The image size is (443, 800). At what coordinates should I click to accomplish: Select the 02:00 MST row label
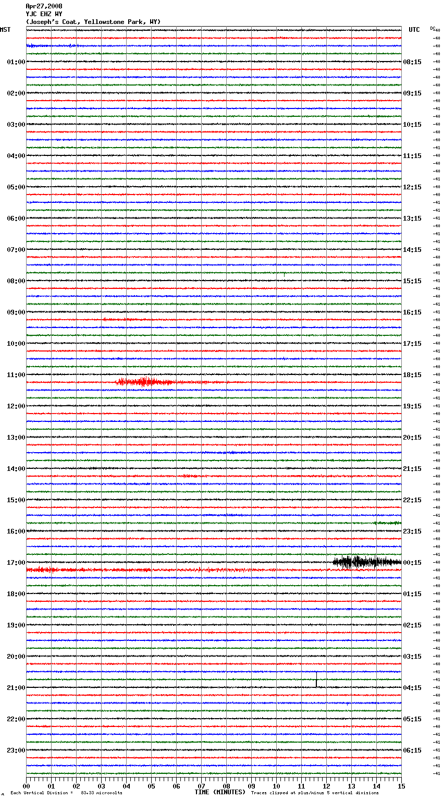[x=16, y=93]
